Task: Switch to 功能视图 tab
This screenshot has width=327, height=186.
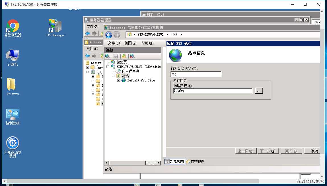Action: point(175,162)
